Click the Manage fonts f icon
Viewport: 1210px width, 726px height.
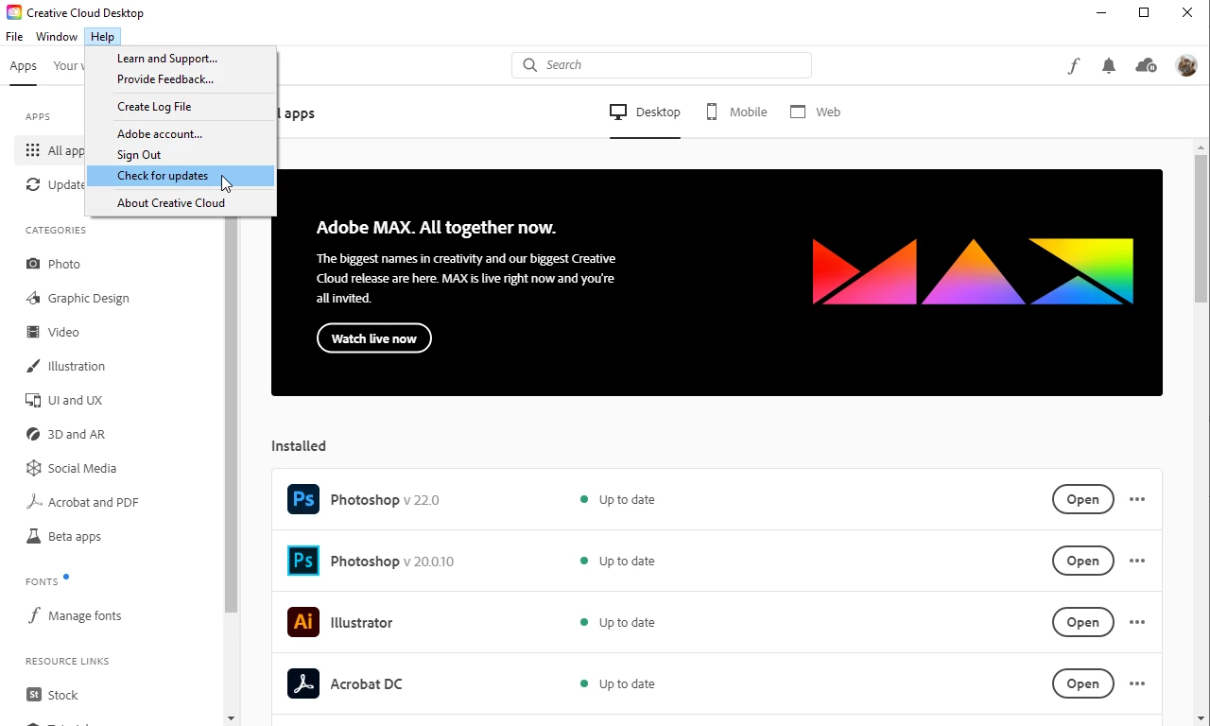(x=33, y=615)
